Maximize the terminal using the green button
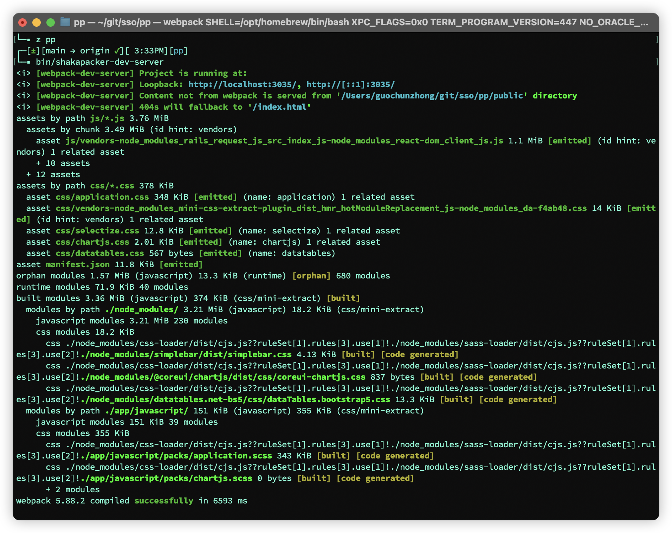Image resolution: width=672 pixels, height=533 pixels. pyautogui.click(x=51, y=23)
